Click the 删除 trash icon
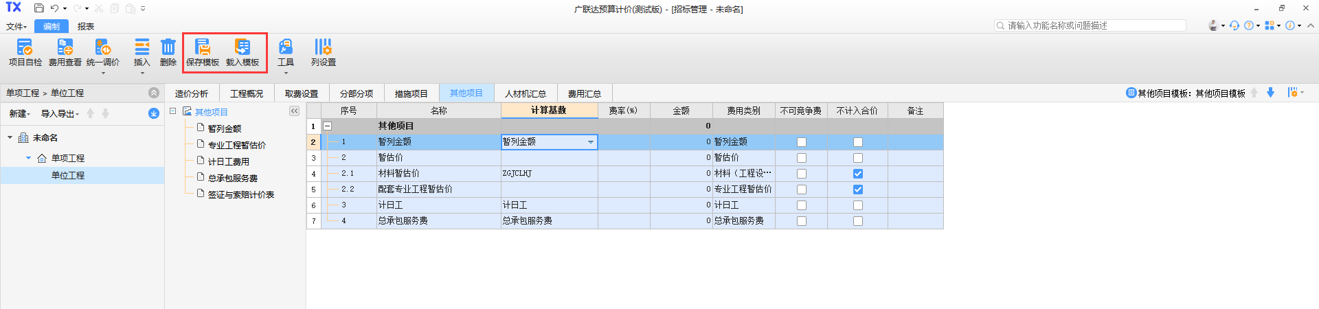Screen dimensions: 1319x309 point(168,47)
